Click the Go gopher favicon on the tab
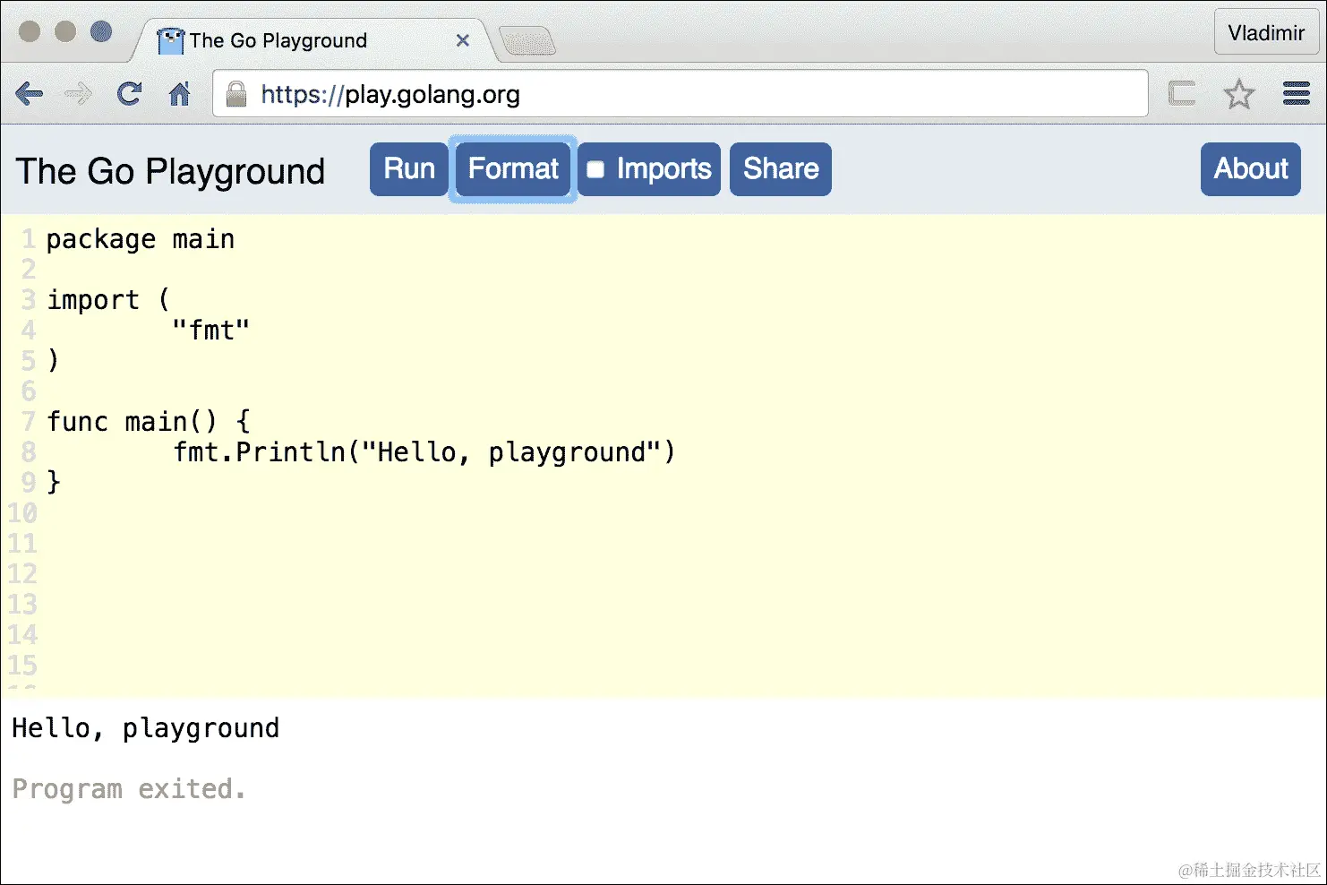 (170, 39)
